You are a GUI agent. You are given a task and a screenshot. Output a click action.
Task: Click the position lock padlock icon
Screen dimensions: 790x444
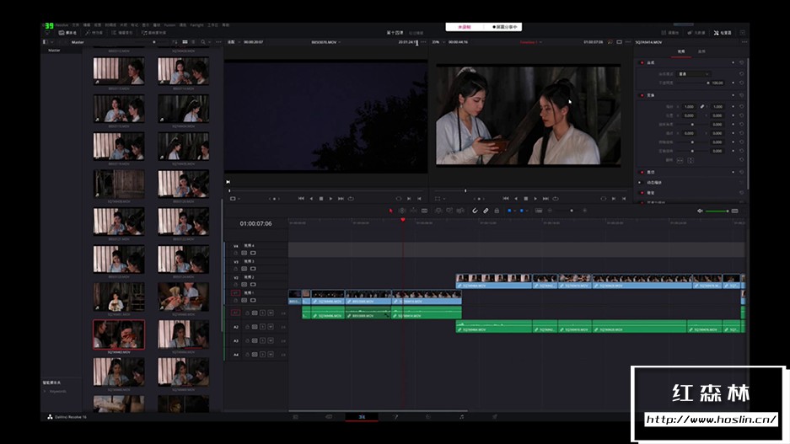pos(497,211)
